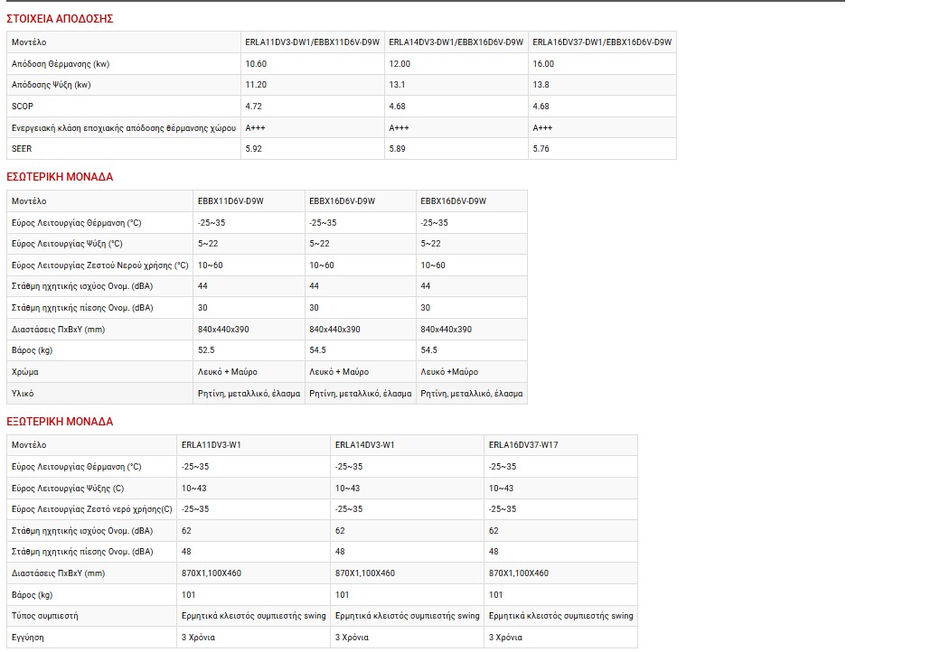Click the ERLA16DV37-W17 outdoor model cell
The width and height of the screenshot is (950, 652).
[523, 445]
